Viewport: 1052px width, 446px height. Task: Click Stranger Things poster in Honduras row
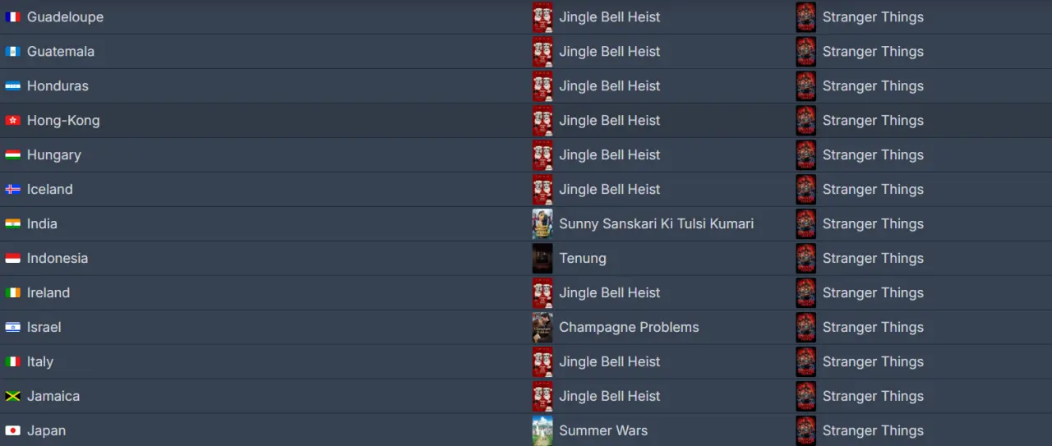pos(805,86)
